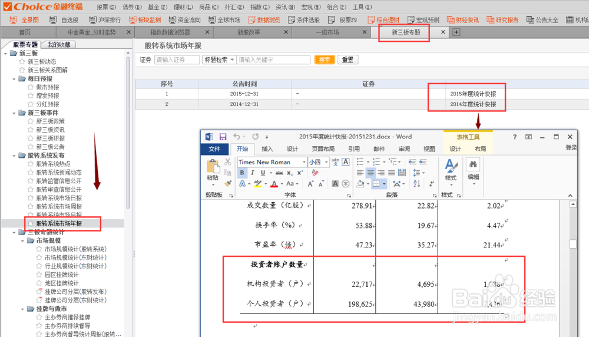Decrease the paragraph indent

coord(412,162)
